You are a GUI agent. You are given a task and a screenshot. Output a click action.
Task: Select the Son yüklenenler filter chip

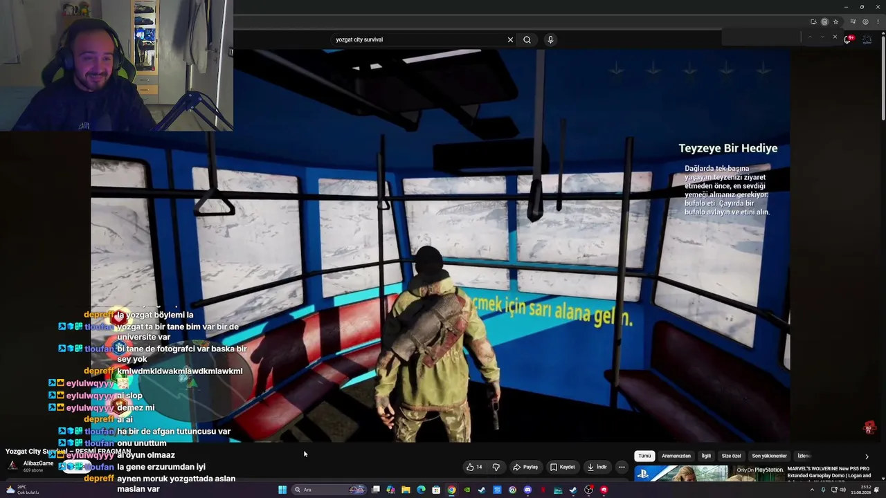[770, 456]
